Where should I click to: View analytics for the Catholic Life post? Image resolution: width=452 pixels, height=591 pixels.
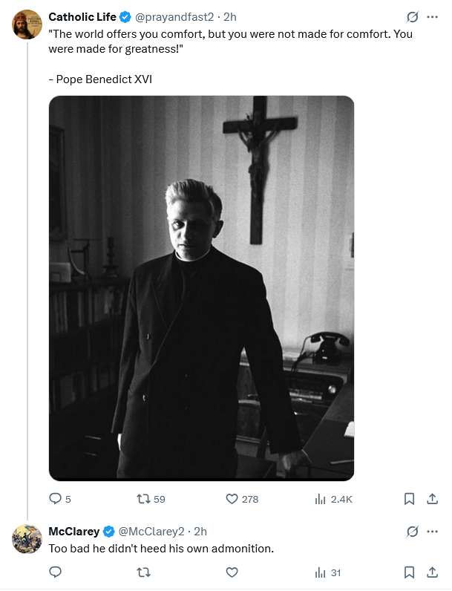321,499
